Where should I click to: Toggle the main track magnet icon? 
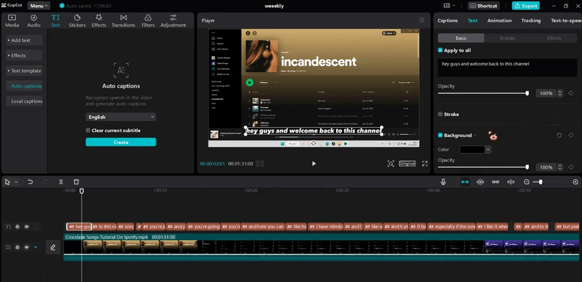[465, 182]
